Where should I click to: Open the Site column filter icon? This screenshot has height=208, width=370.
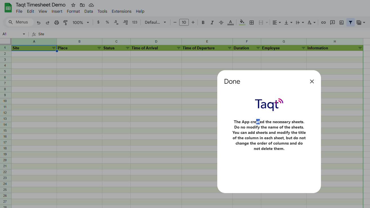(x=54, y=48)
